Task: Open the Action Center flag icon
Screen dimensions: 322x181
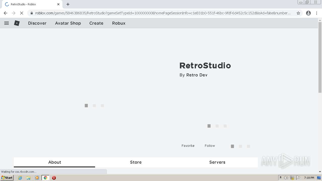Action: click(298, 178)
